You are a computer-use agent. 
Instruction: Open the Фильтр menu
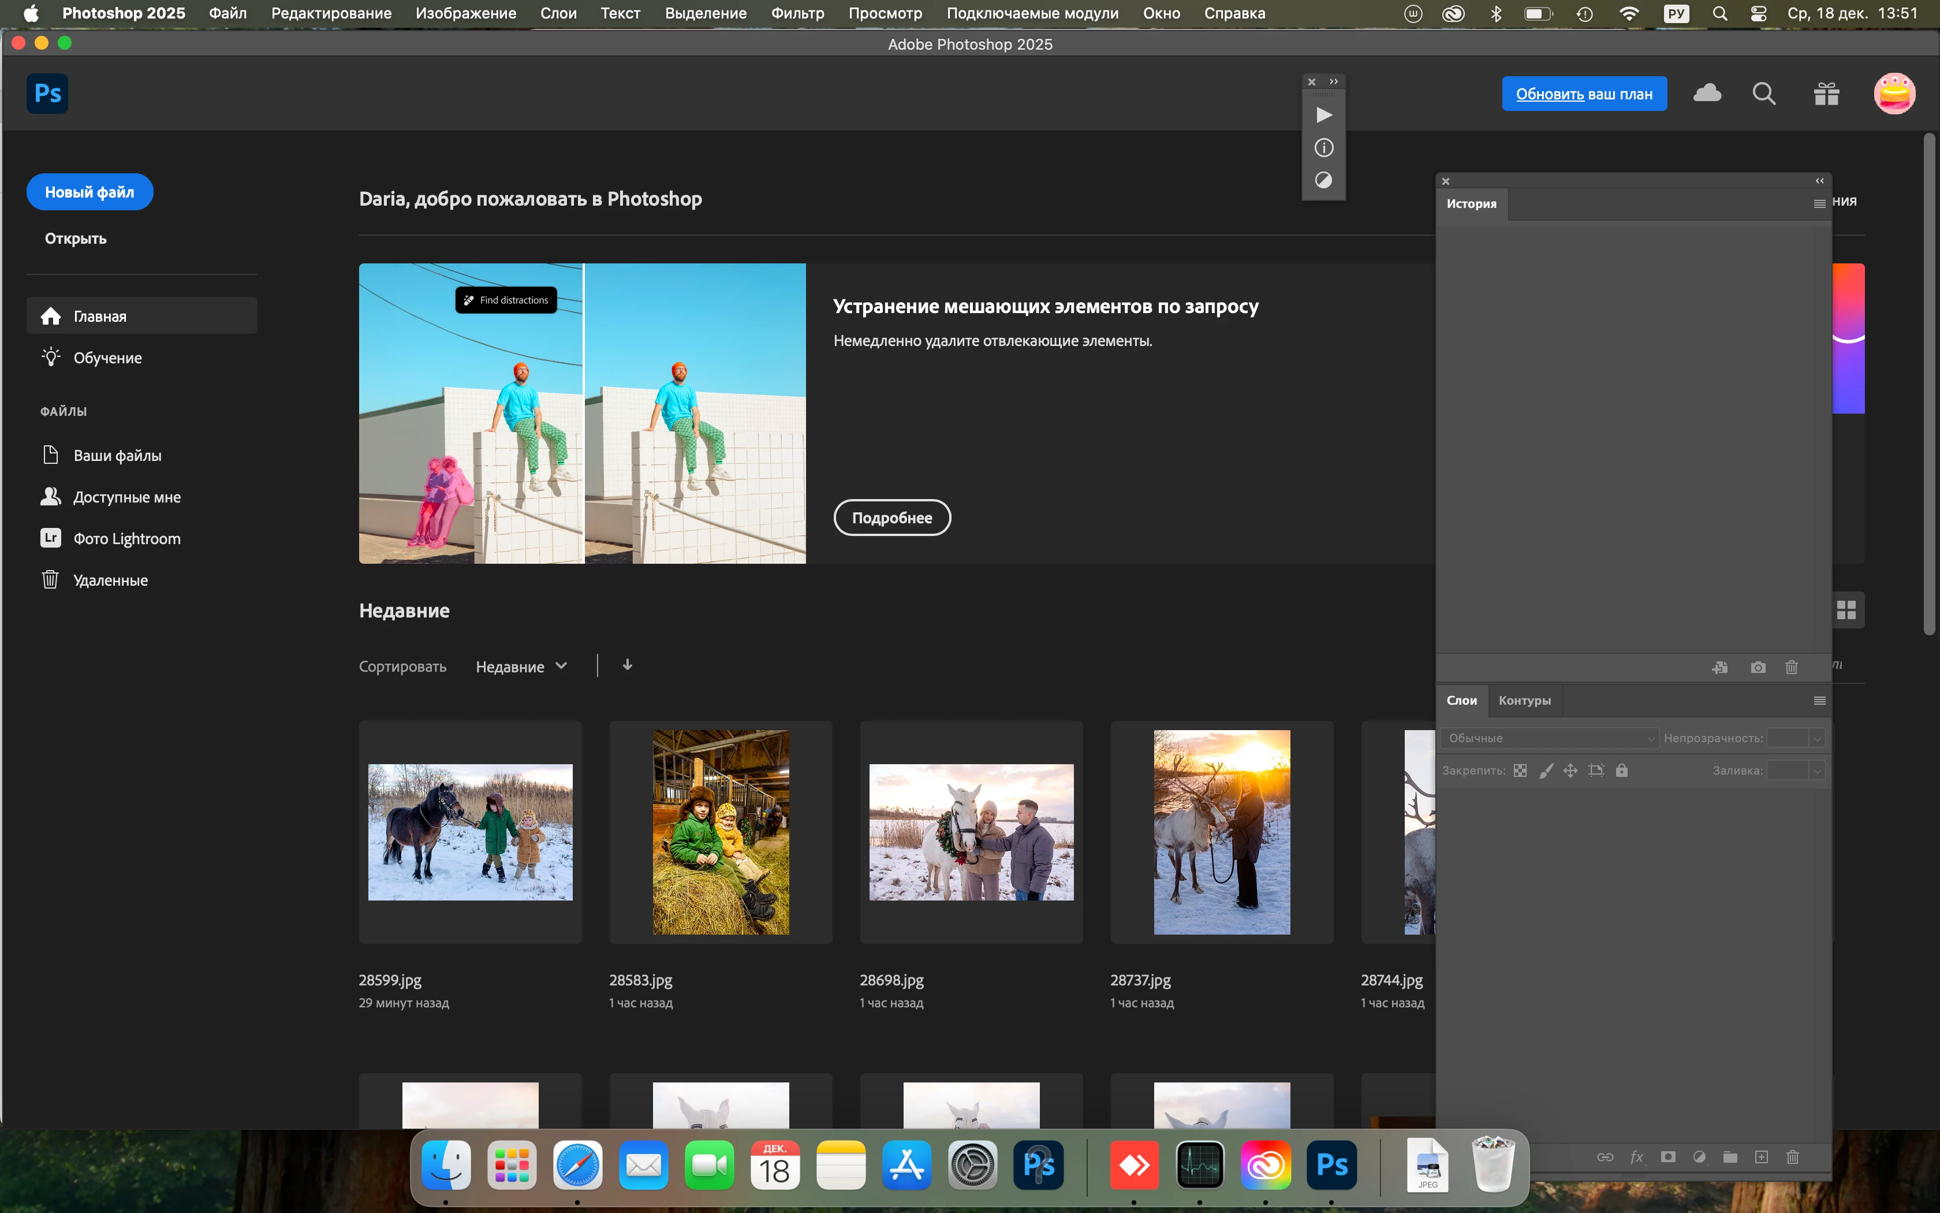(797, 13)
